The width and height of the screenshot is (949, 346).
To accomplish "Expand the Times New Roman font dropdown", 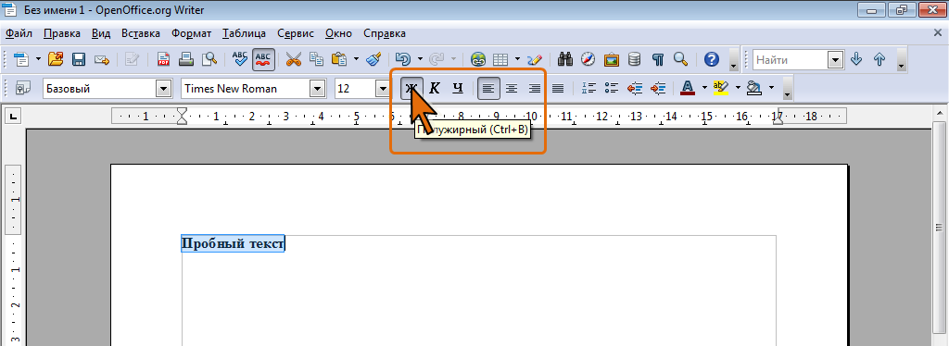I will (x=317, y=89).
